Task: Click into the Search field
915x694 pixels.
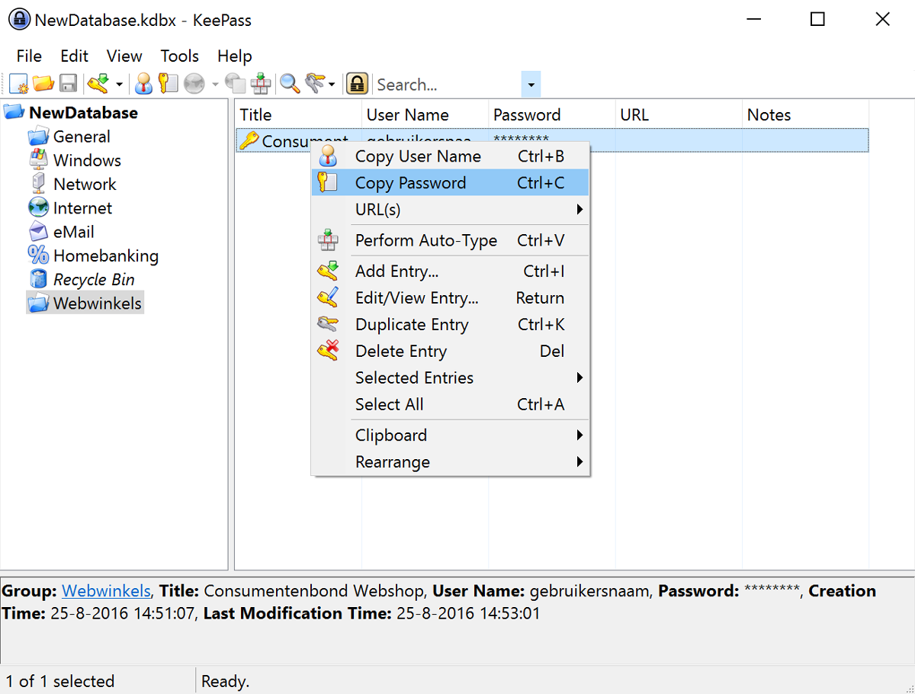Action: (446, 85)
